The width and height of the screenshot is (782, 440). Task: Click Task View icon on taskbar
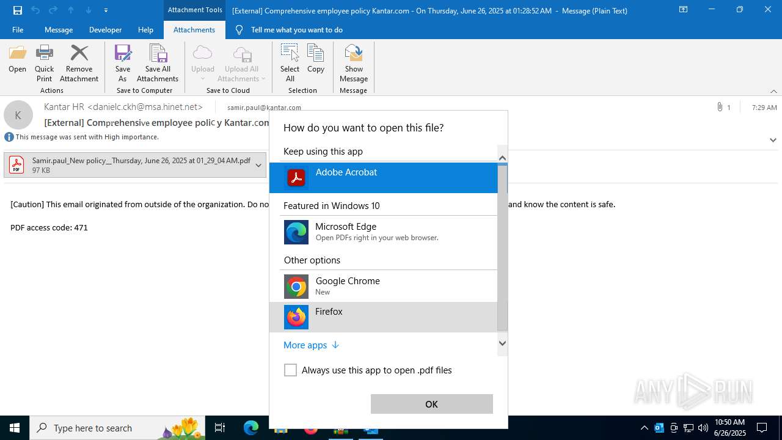(220, 428)
